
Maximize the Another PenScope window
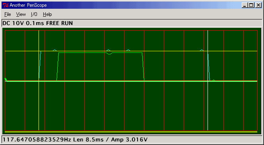tap(251, 6)
